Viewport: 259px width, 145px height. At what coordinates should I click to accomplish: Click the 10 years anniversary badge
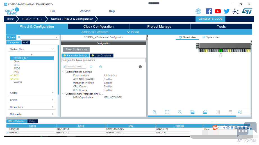coord(198,11)
